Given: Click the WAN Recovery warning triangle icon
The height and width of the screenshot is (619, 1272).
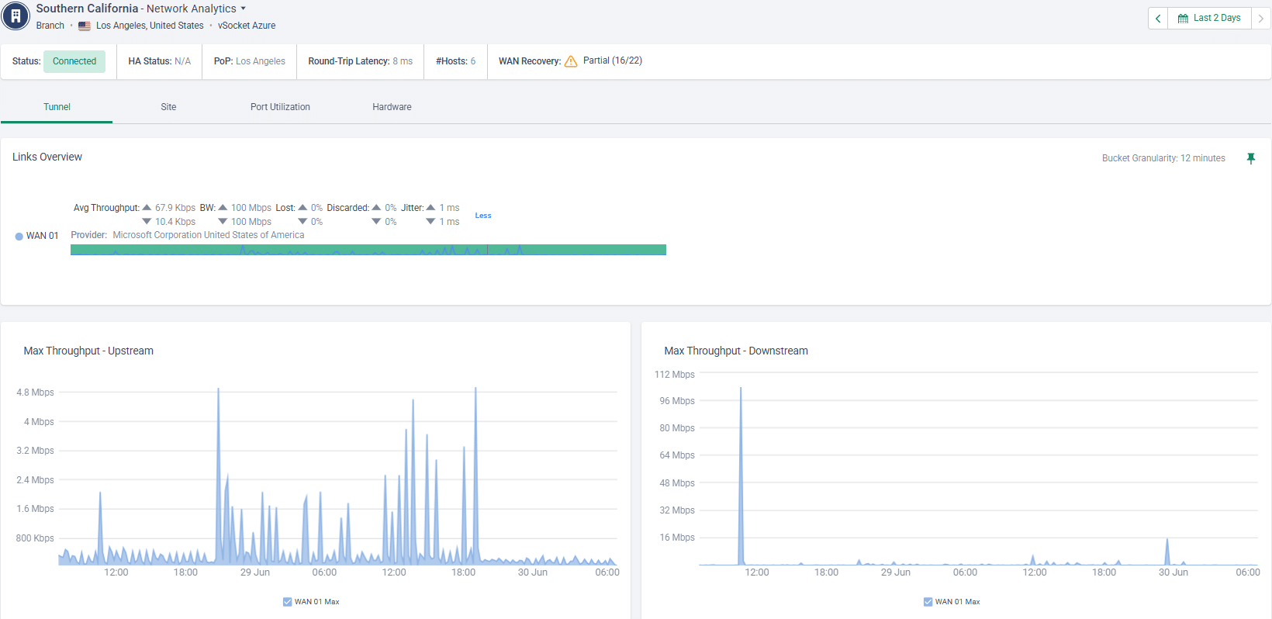Looking at the screenshot, I should 571,61.
